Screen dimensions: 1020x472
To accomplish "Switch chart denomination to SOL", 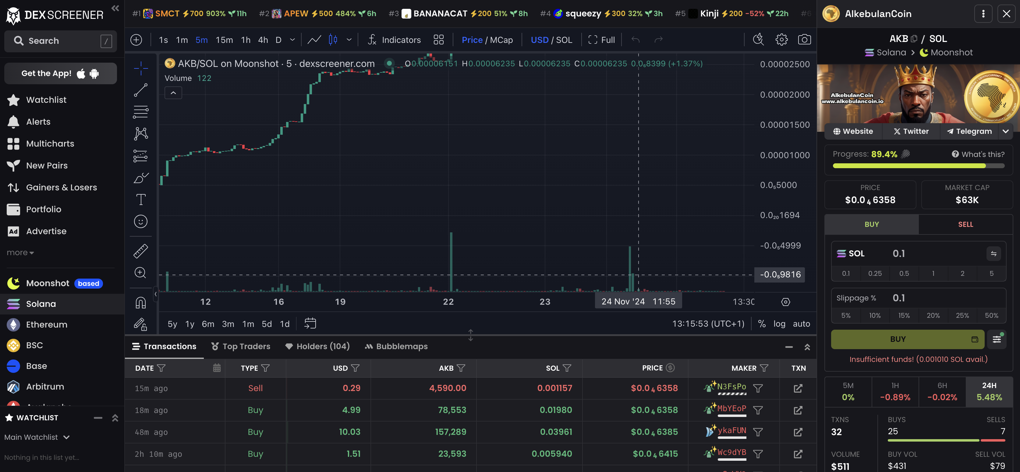I will click(x=564, y=40).
